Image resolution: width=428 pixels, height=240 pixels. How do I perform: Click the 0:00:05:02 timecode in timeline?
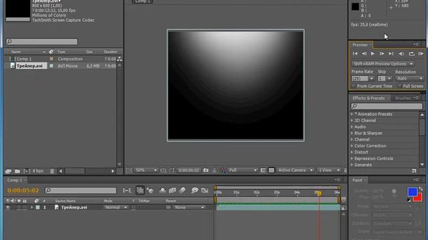click(x=23, y=191)
